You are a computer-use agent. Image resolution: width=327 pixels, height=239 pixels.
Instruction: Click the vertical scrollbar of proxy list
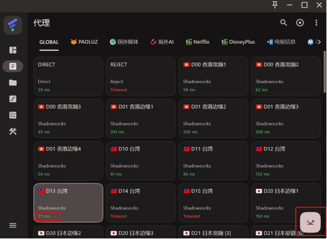point(325,71)
